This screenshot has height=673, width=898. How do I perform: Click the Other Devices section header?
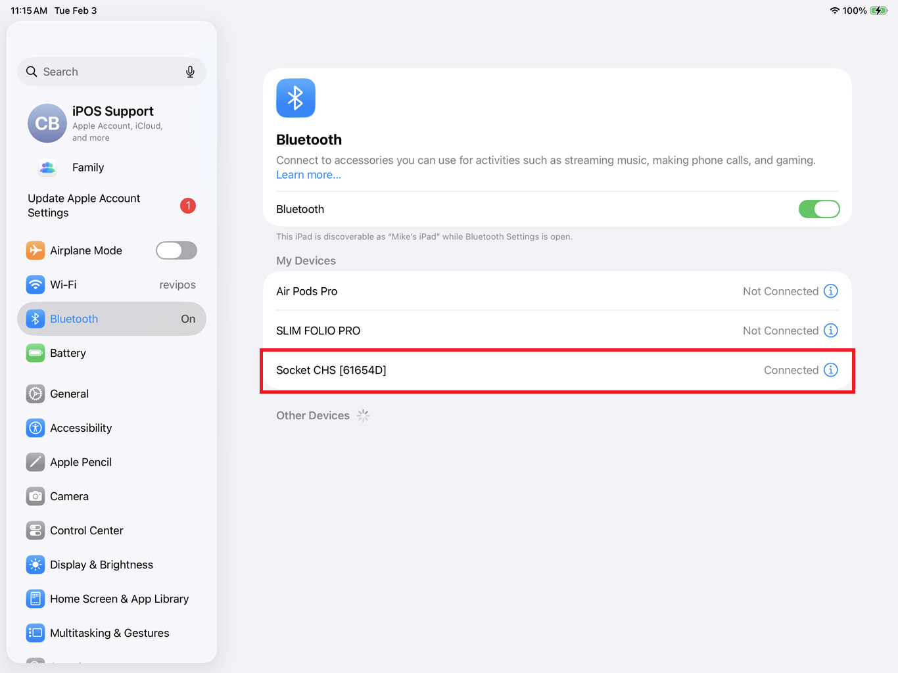[x=313, y=415]
